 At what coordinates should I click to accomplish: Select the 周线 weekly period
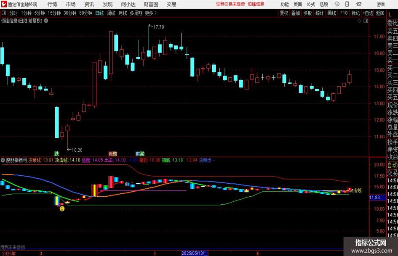(x=111, y=13)
